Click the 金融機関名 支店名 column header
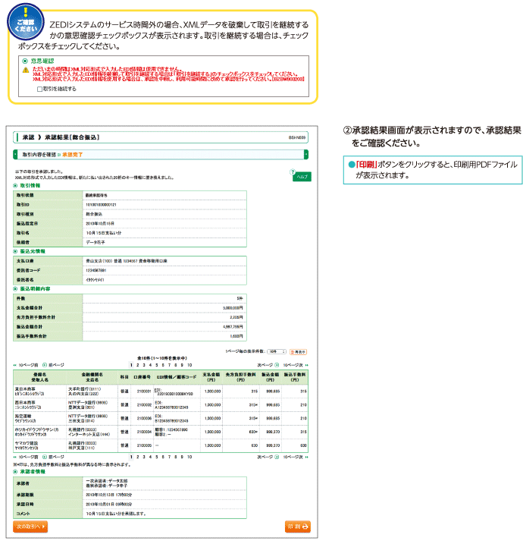Image resolution: width=523 pixels, height=541 pixels. point(92,377)
